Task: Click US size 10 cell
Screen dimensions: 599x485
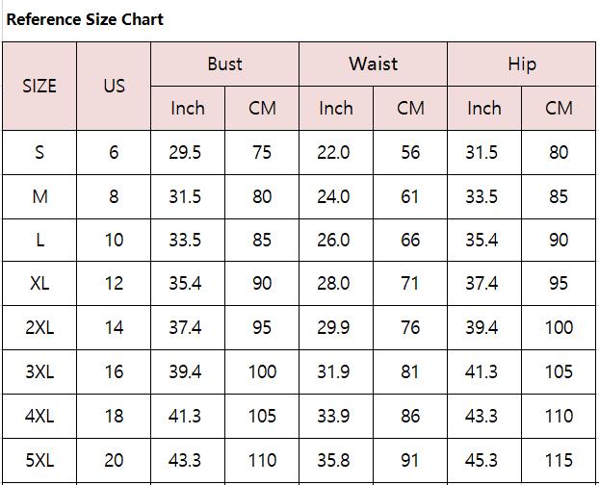Action: (114, 240)
